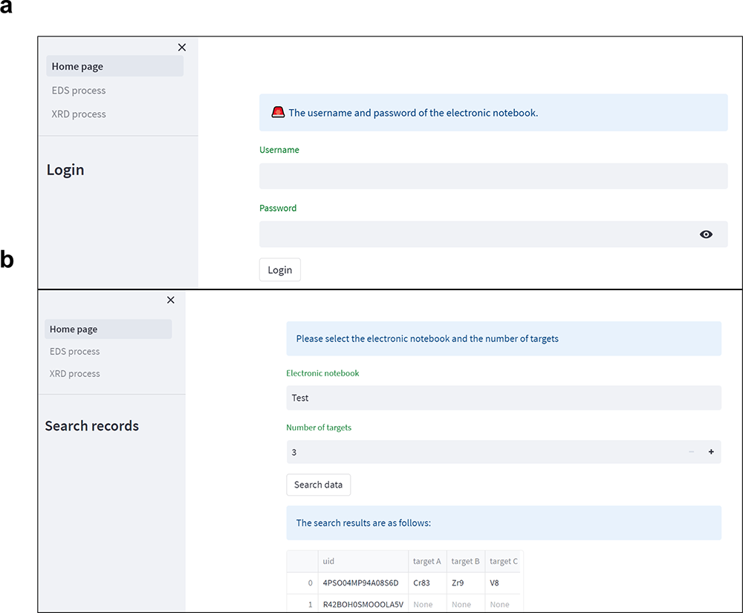The width and height of the screenshot is (743, 613).
Task: Open the Electronic notebook selector showing Test
Action: pos(503,398)
